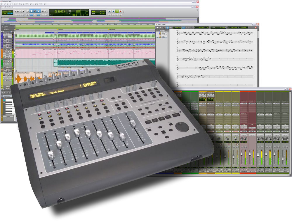Open Delay track automation mode selector
The height and width of the screenshot is (224, 292).
pos(285,131)
